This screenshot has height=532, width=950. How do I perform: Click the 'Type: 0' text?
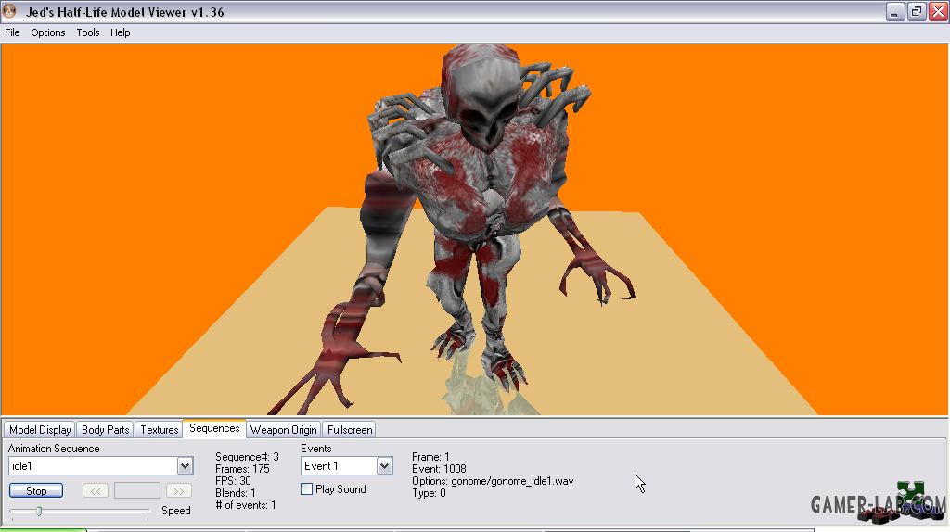tap(429, 493)
